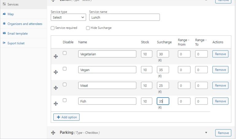Edit the Vegetarian name field
The width and height of the screenshot is (236, 139).
(107, 54)
